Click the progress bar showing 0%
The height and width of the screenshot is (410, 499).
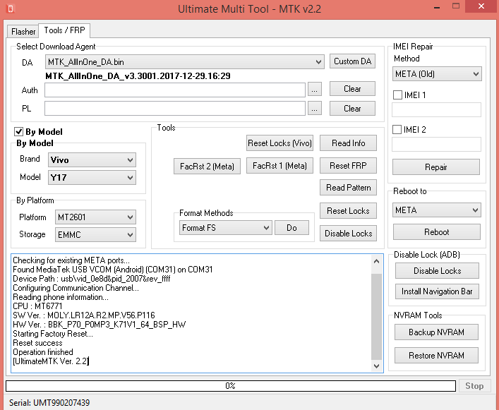click(x=230, y=386)
